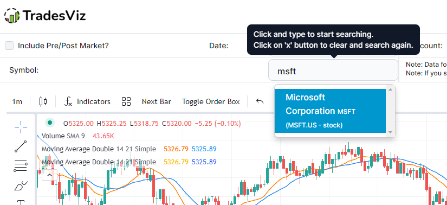Viewport: 447px width, 205px height.
Task: Click the undo arrow icon
Action: pos(260,101)
